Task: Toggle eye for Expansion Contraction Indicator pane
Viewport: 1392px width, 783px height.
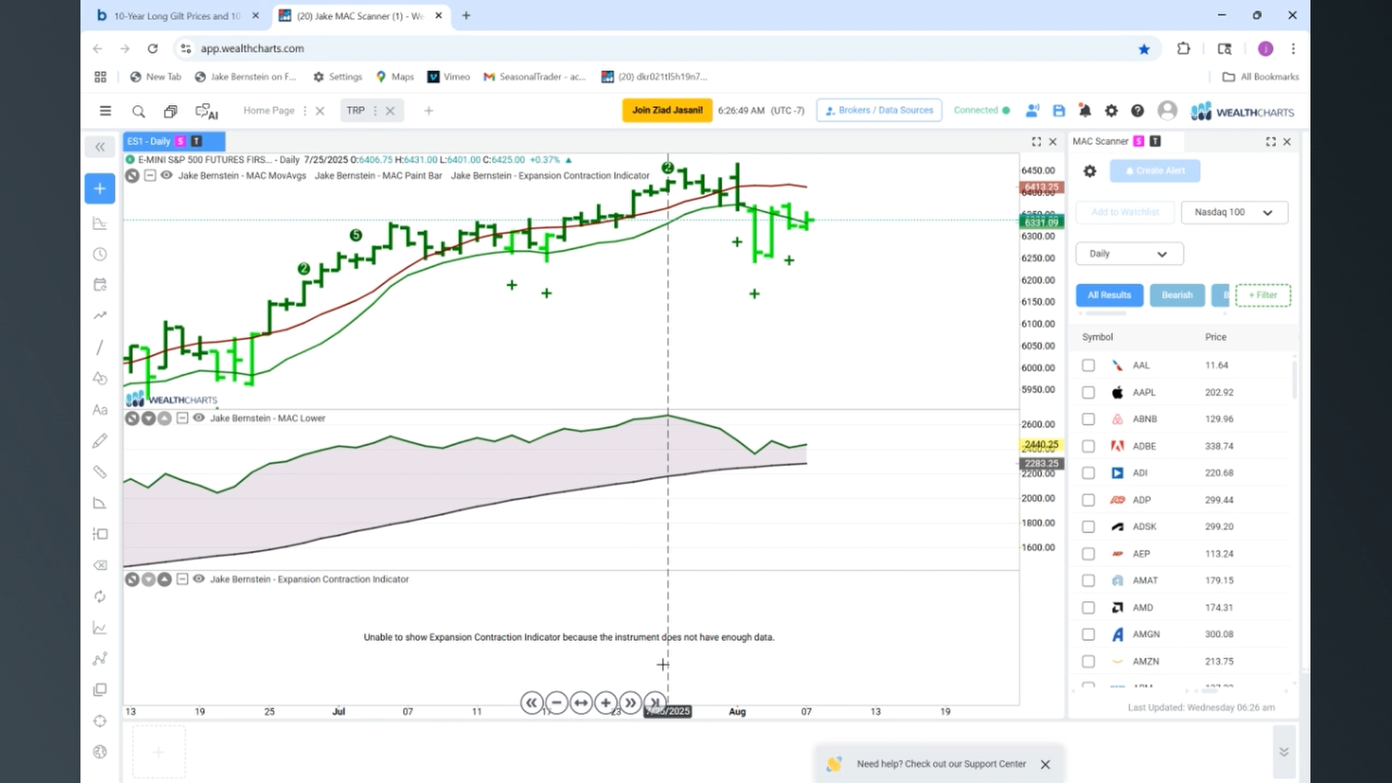Action: (x=199, y=579)
